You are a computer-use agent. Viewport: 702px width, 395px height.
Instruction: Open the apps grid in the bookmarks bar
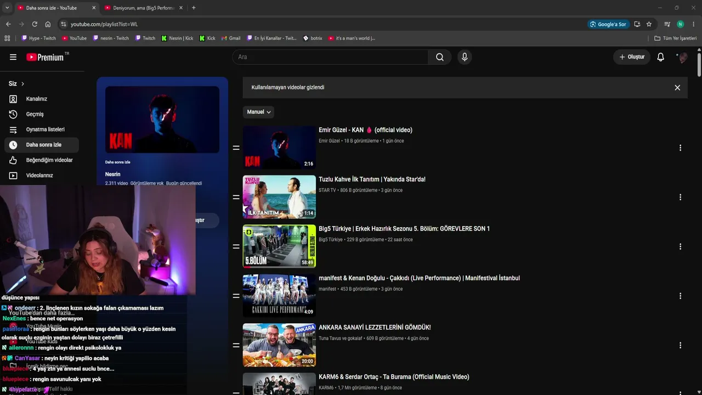coord(7,38)
